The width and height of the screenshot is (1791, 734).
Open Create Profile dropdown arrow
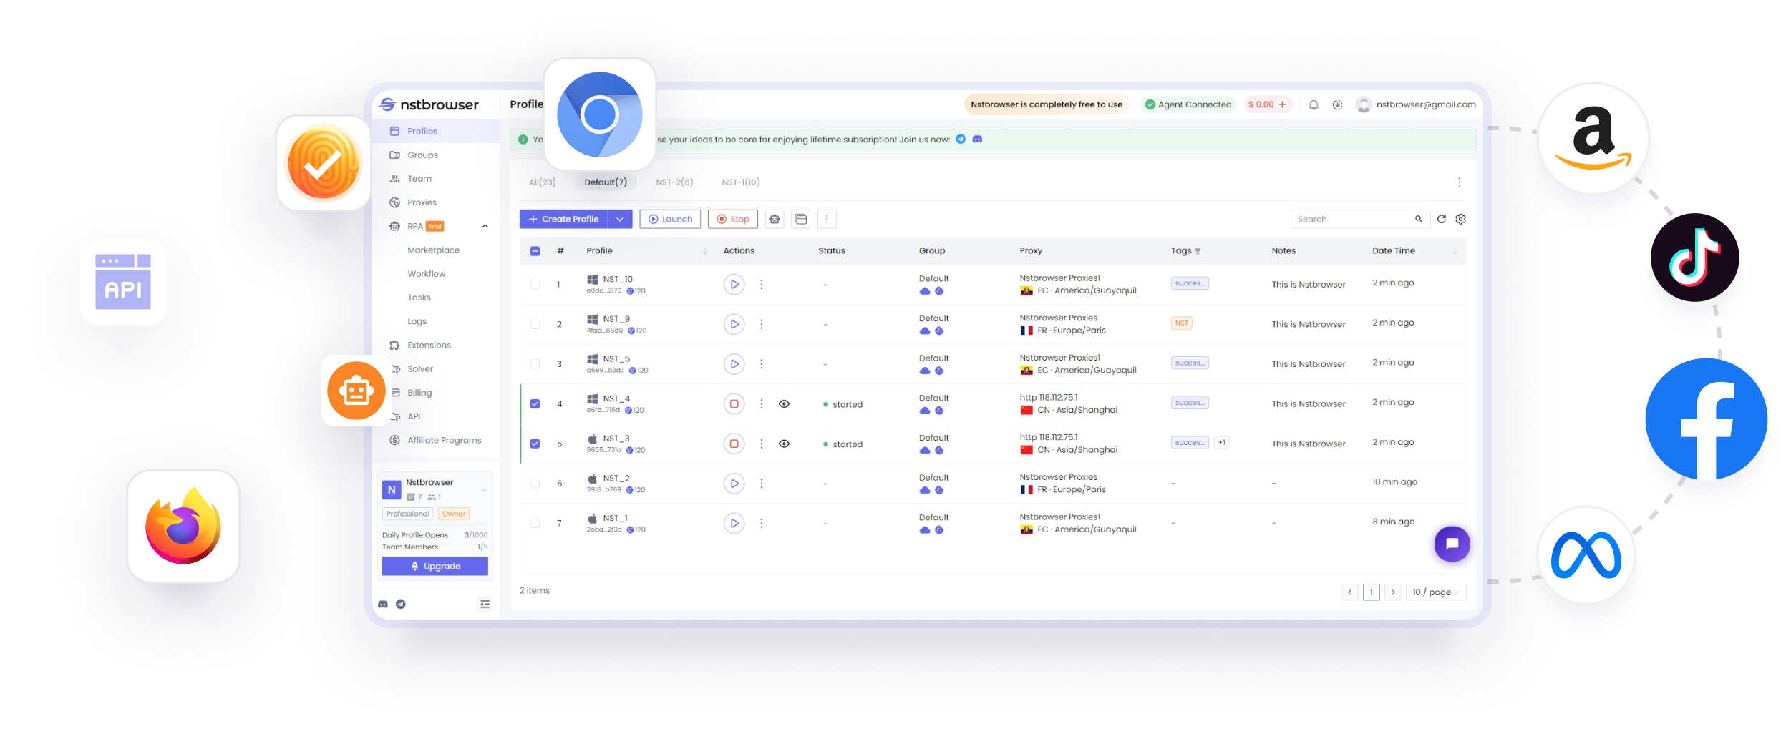620,219
